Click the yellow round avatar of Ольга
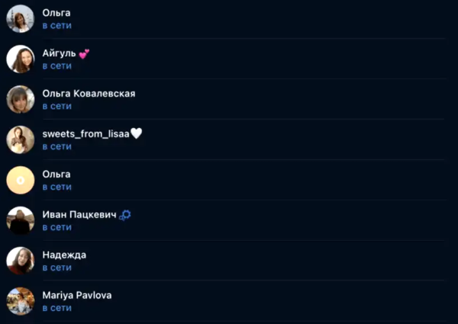Image resolution: width=458 pixels, height=324 pixels. click(21, 180)
